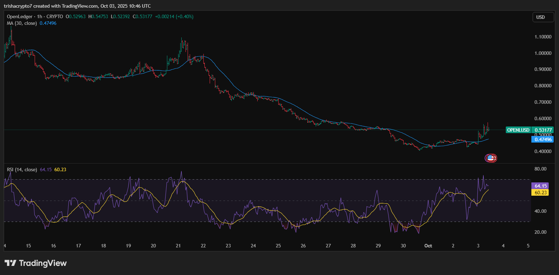Click the 0.40000 price scale label
The width and height of the screenshot is (559, 275).
543,151
